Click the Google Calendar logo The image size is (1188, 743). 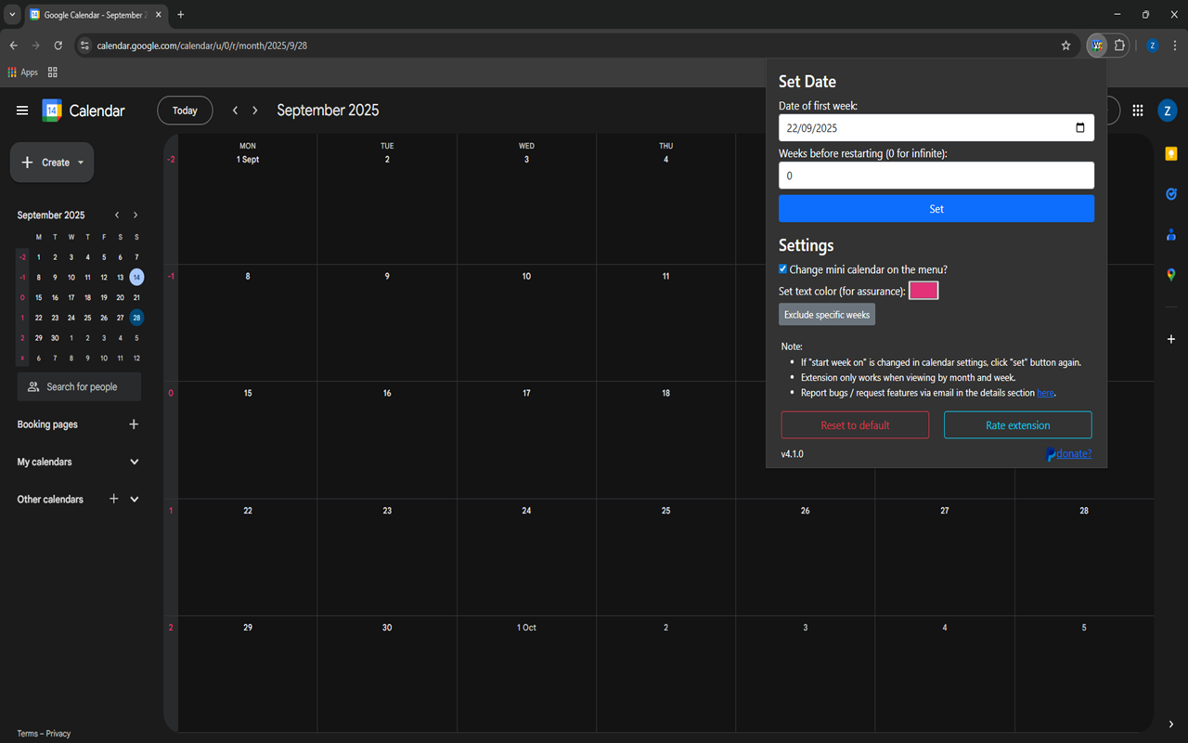pyautogui.click(x=52, y=111)
